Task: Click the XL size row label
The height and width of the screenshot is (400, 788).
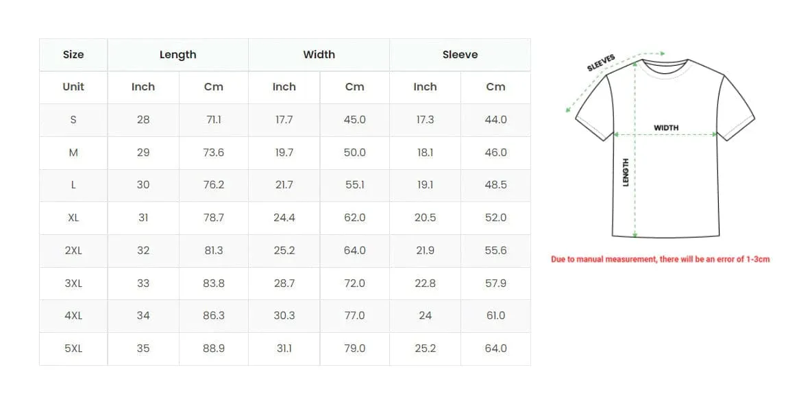Action: coord(73,218)
